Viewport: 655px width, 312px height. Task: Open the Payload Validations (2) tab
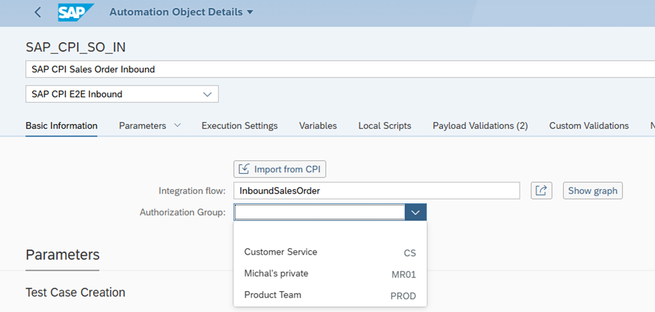point(480,126)
